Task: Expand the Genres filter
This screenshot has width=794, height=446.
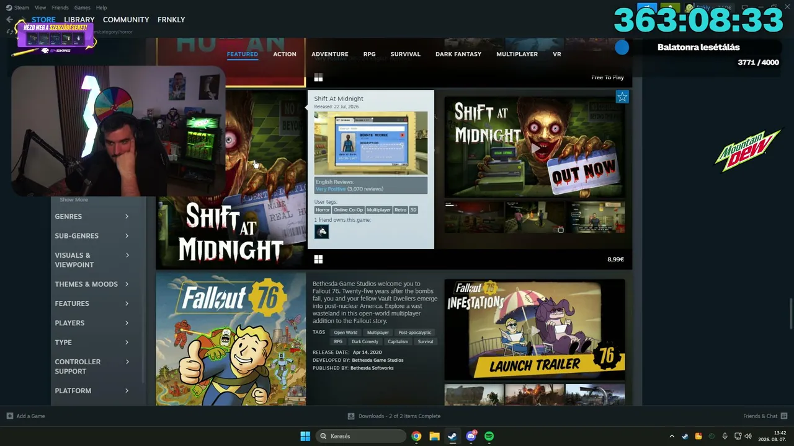Action: coord(92,216)
